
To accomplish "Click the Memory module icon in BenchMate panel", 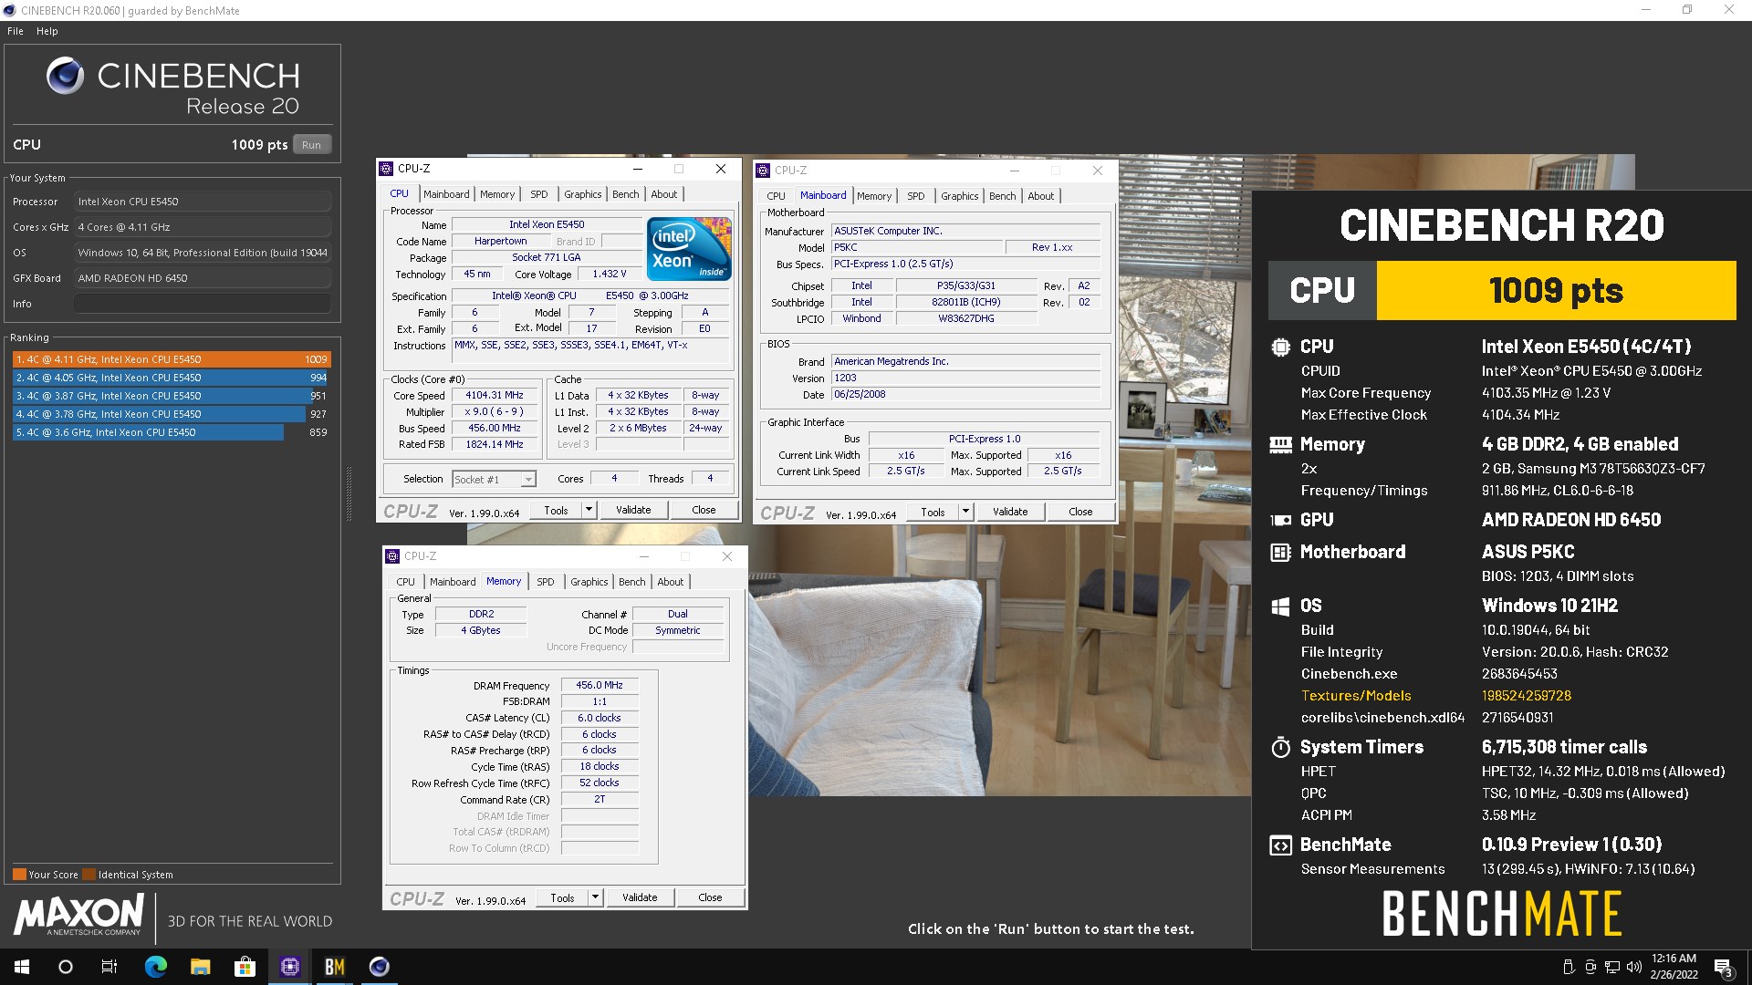I will [x=1280, y=444].
